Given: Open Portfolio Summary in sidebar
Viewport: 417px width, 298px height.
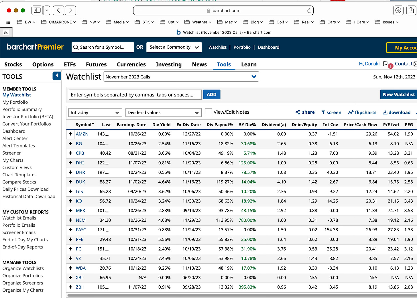Looking at the screenshot, I should pos(22,109).
